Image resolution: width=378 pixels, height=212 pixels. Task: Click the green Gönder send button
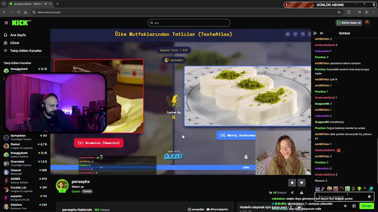(x=366, y=206)
